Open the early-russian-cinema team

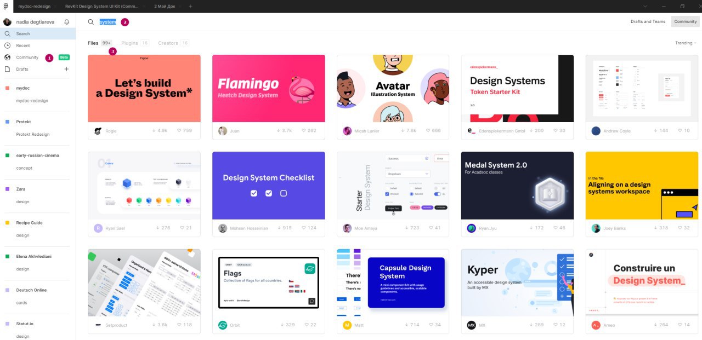click(x=38, y=155)
